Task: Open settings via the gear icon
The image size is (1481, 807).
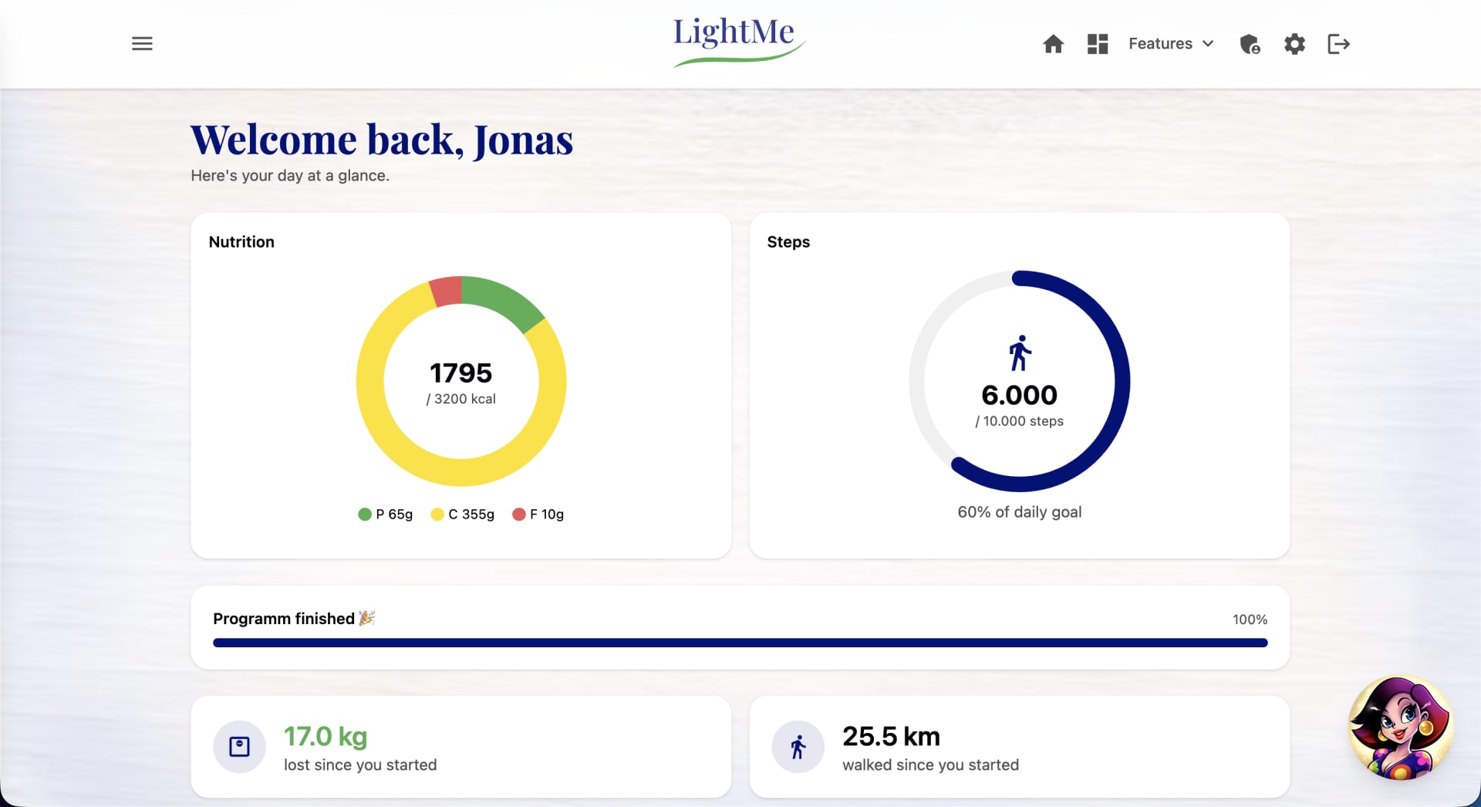Action: 1294,44
